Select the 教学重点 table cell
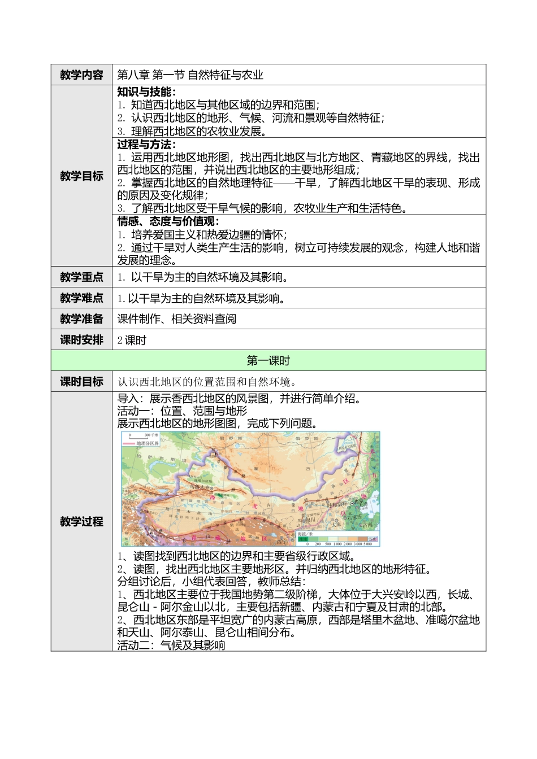 [83, 277]
